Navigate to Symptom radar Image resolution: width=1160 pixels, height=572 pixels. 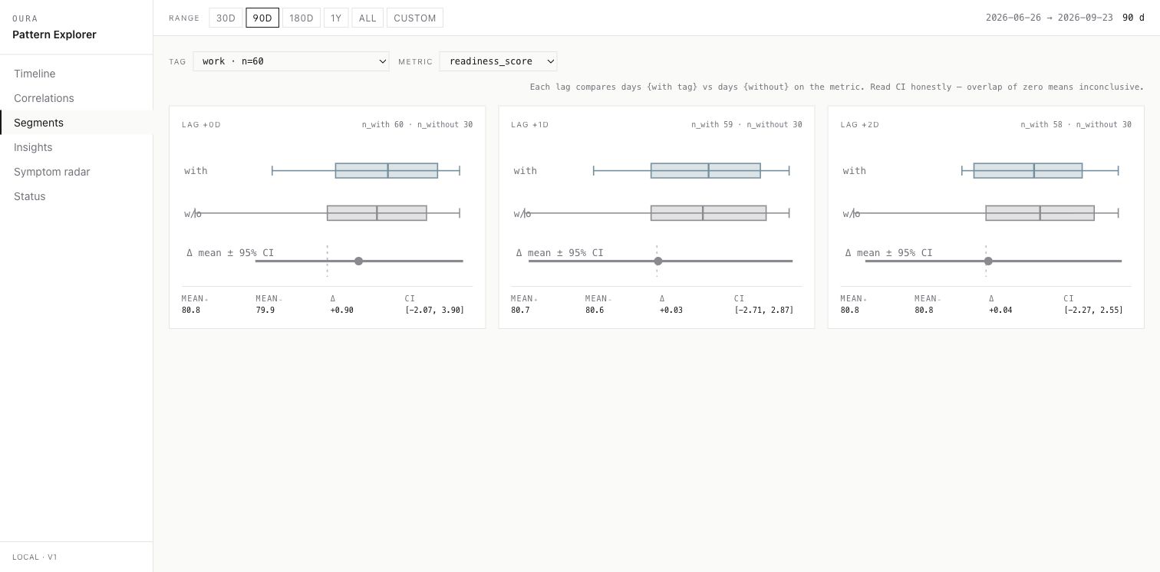click(77, 172)
